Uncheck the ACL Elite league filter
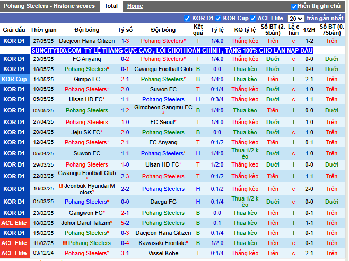 click(x=253, y=19)
